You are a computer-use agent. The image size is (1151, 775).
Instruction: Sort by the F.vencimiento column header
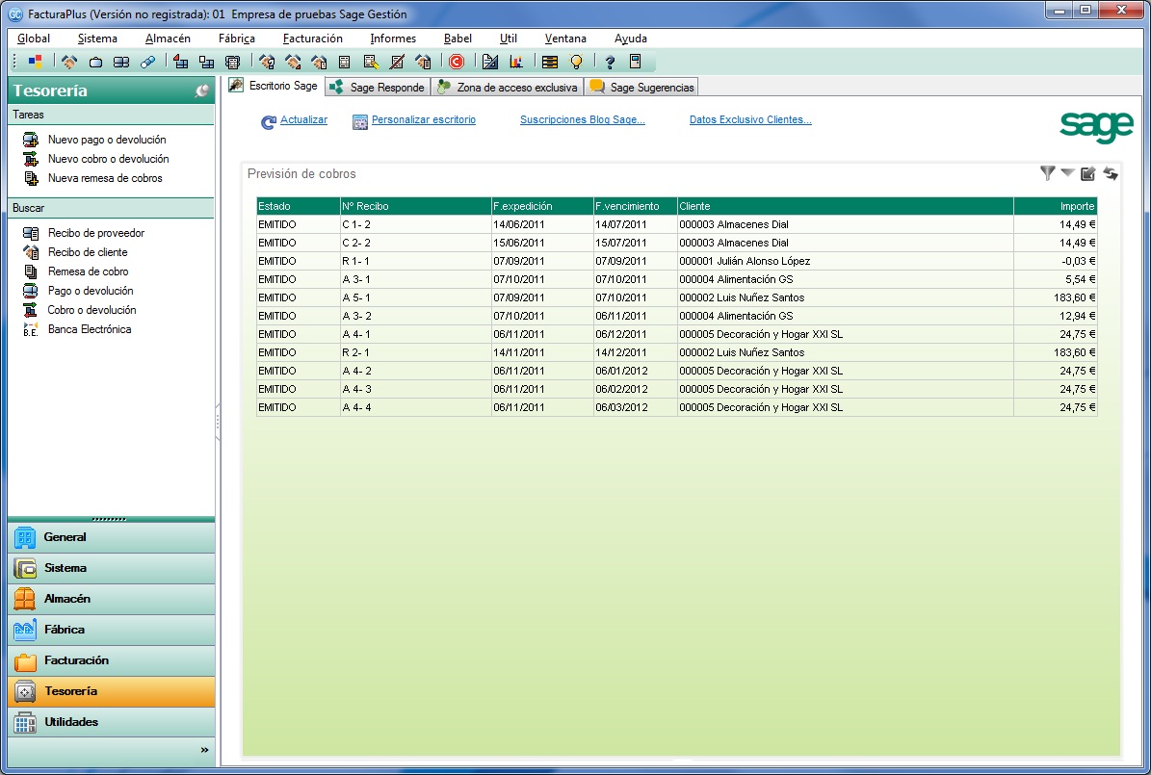pos(635,206)
